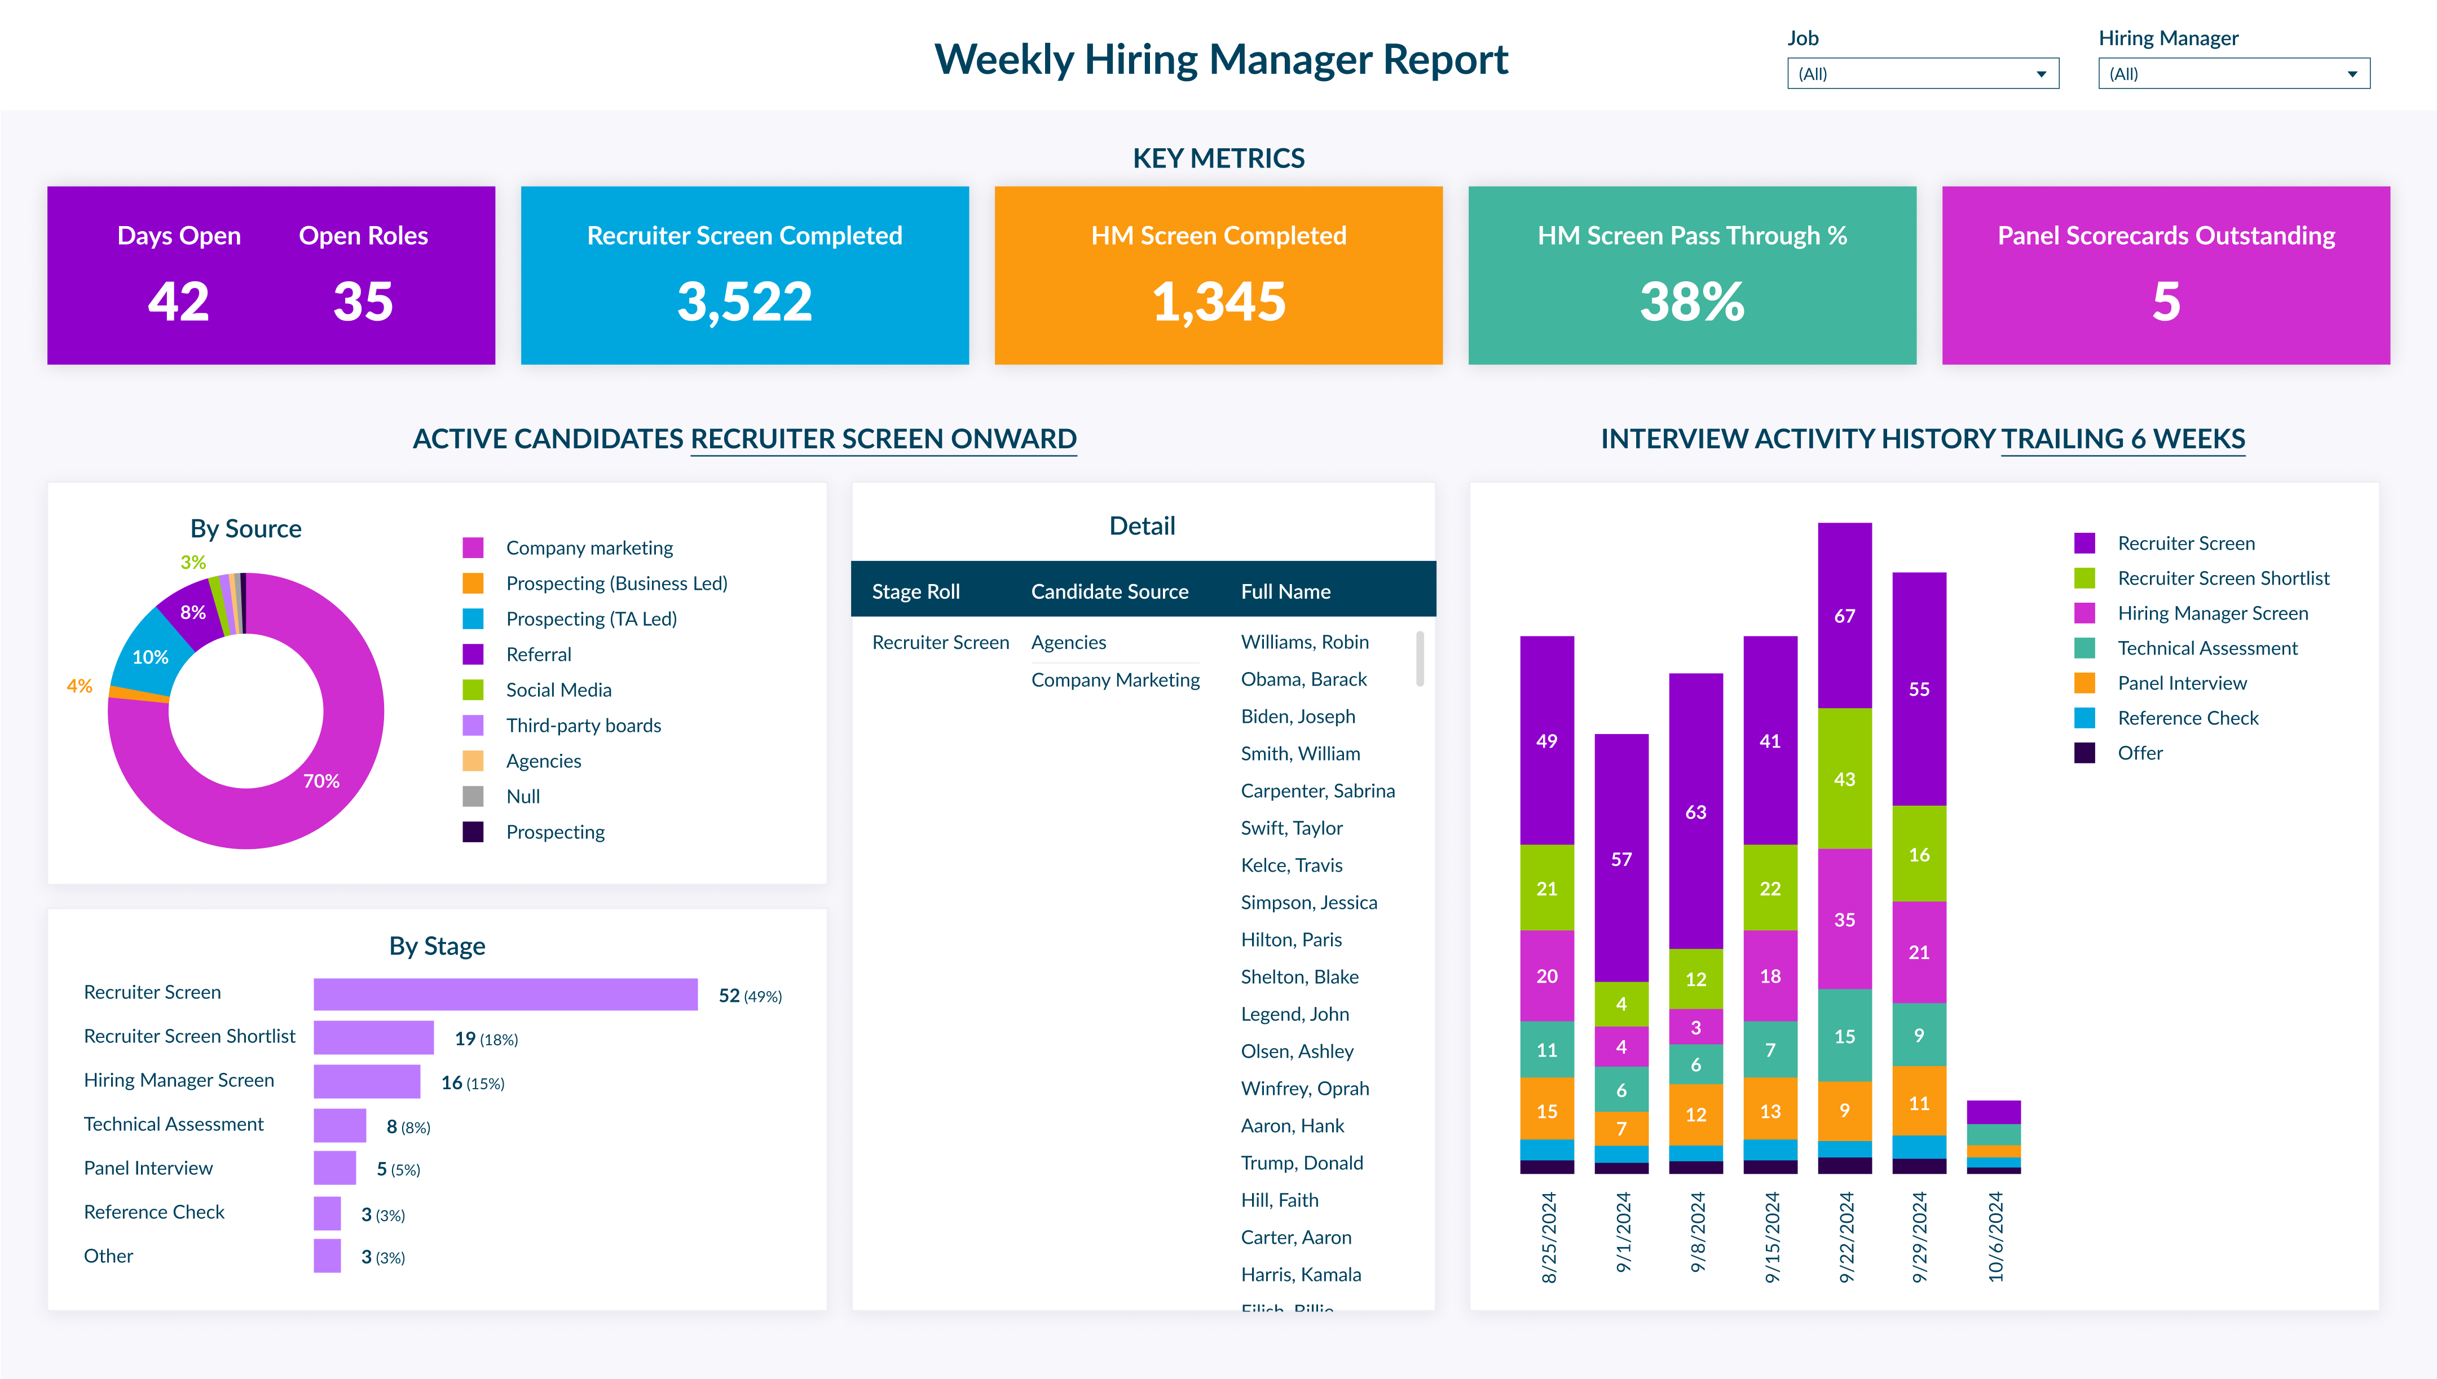Image resolution: width=2437 pixels, height=1379 pixels.
Task: Click the 49 segment in 8/25/2024 column
Action: (x=1546, y=741)
